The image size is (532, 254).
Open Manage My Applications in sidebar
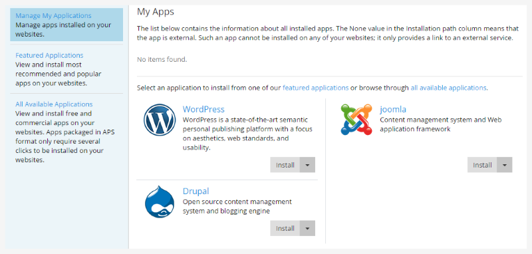pyautogui.click(x=53, y=15)
